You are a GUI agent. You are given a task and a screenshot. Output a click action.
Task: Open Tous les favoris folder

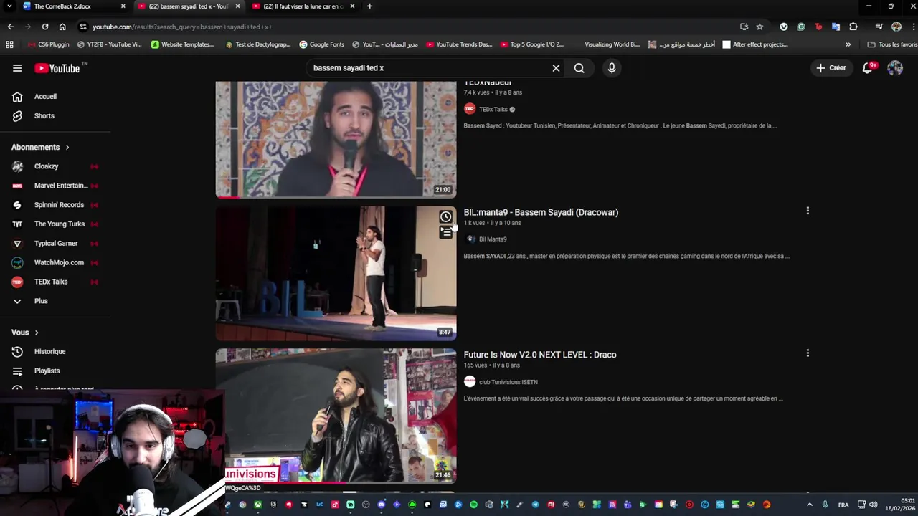(892, 44)
